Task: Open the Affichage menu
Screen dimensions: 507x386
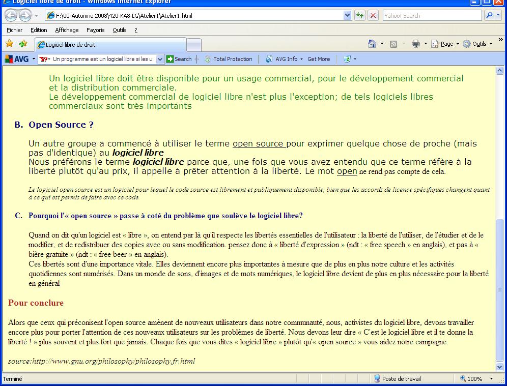Action: click(67, 30)
